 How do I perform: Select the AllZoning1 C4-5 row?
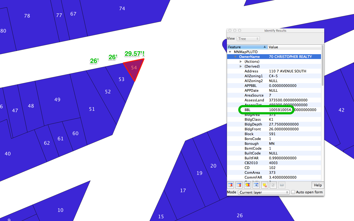pos(274,76)
